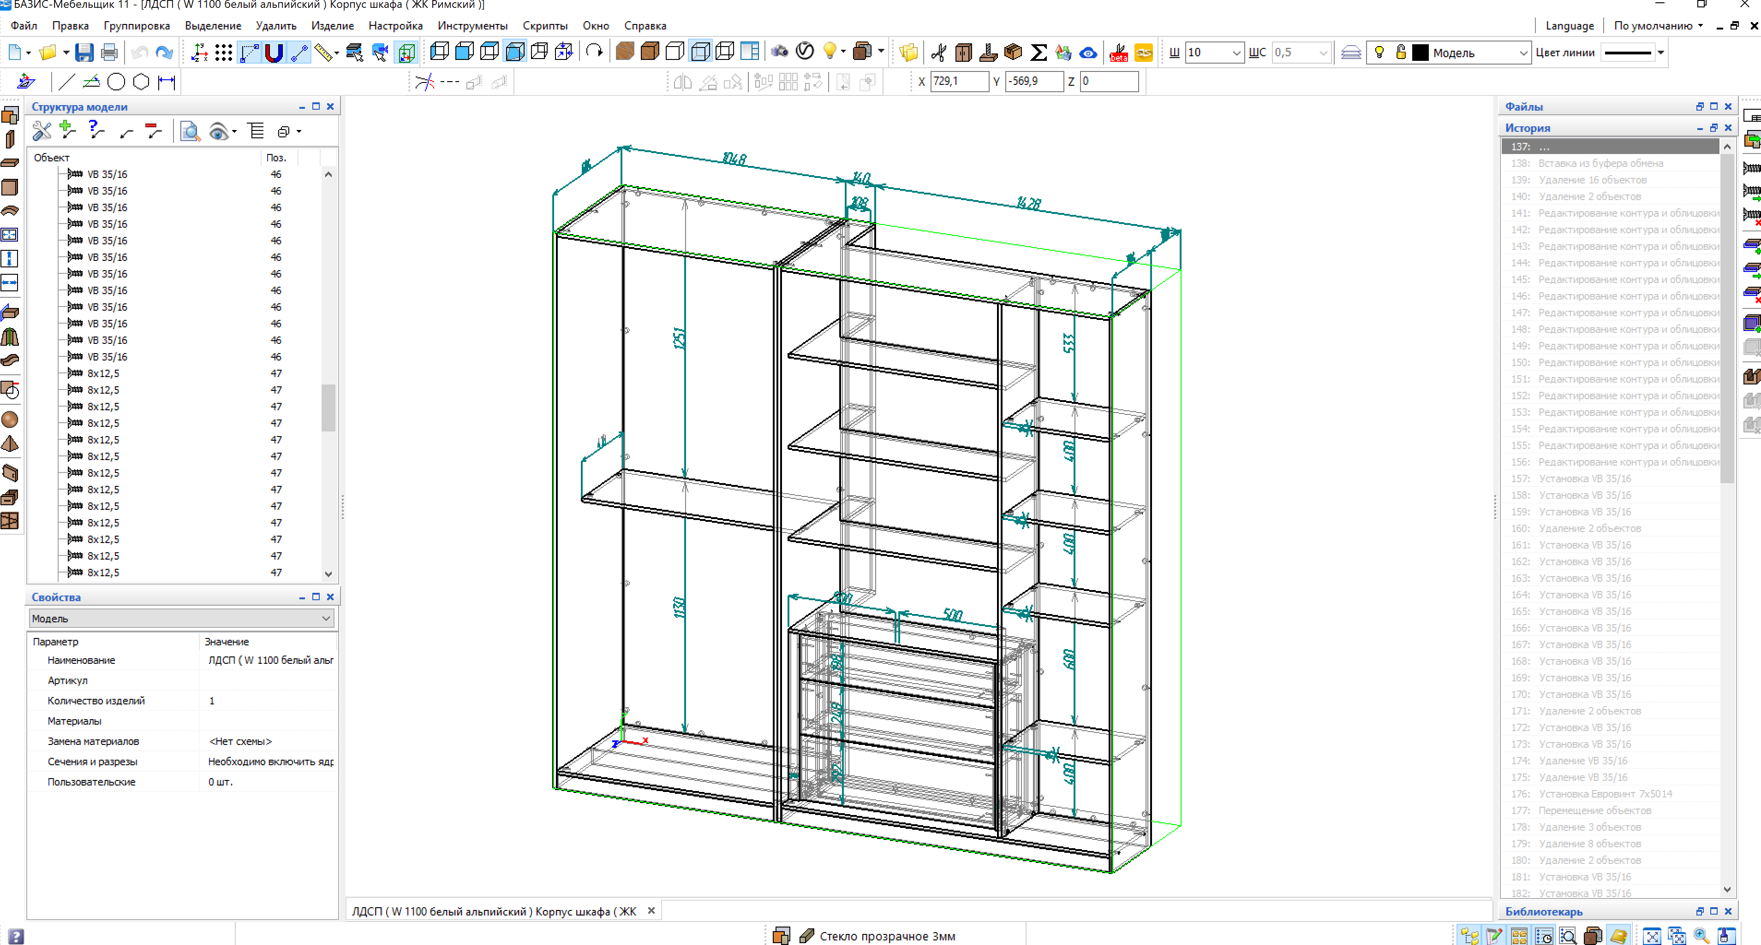
Task: Click the horizontal dimension tool
Action: tap(167, 82)
